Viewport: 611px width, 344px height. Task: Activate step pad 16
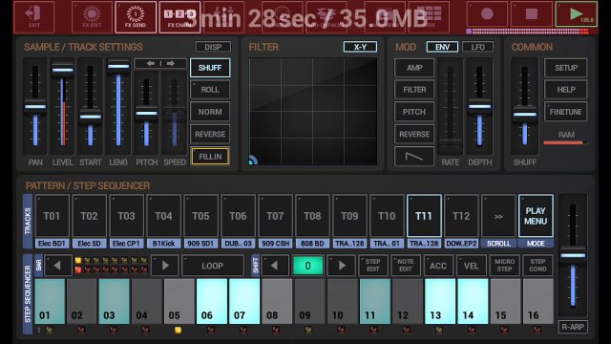[538, 301]
